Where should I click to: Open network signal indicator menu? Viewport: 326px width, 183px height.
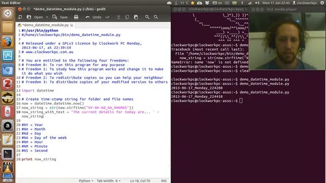[x=250, y=3]
